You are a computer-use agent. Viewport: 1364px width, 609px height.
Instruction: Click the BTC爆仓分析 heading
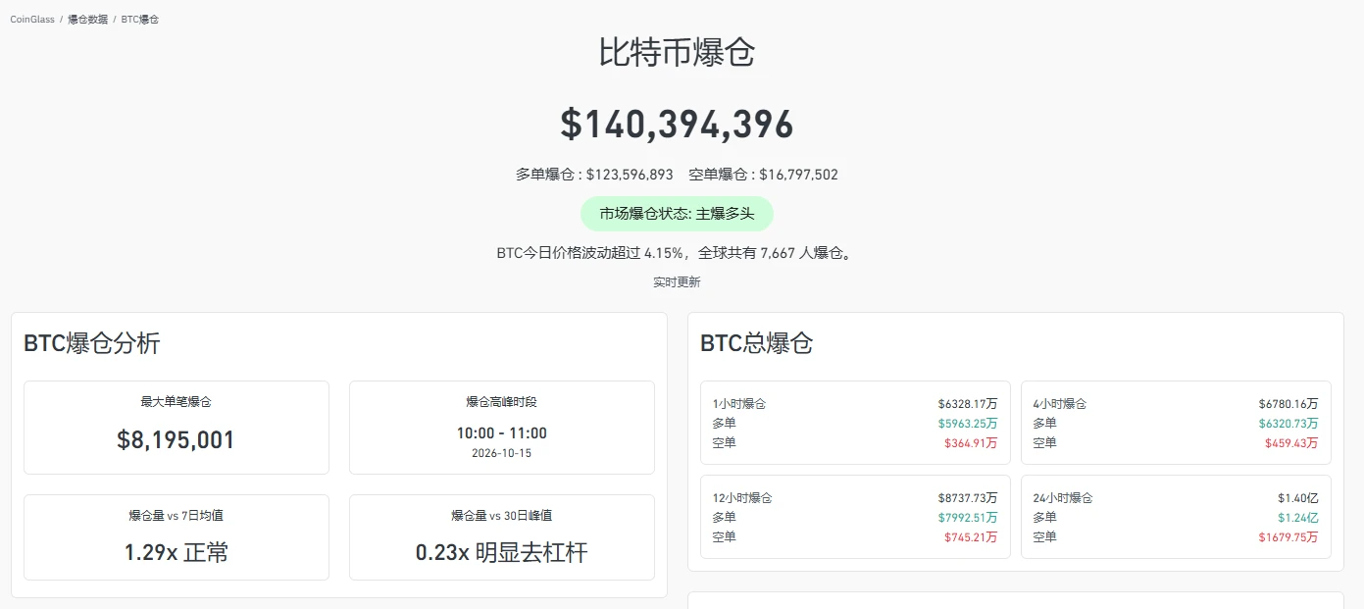tap(92, 343)
